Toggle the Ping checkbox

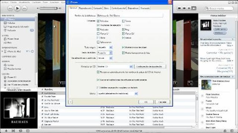click(123, 30)
